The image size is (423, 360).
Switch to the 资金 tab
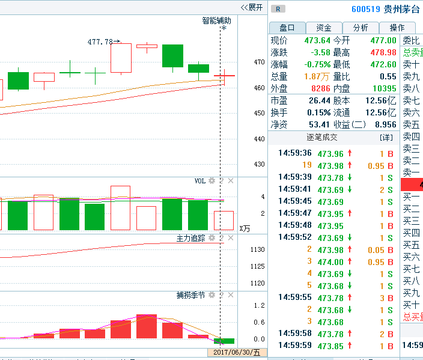pyautogui.click(x=324, y=28)
